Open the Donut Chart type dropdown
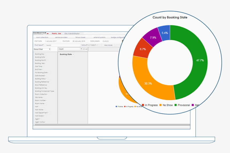Image resolution: width=230 pixels, height=153 pixels. 42,49
